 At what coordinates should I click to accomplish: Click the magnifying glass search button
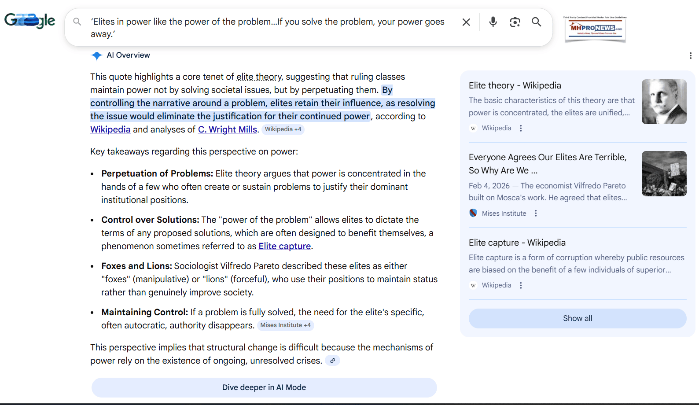(536, 22)
